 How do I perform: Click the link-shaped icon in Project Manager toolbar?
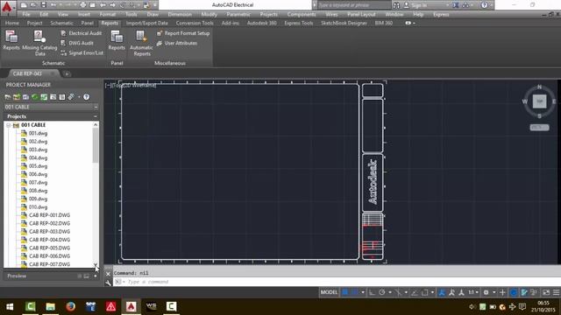click(x=71, y=97)
